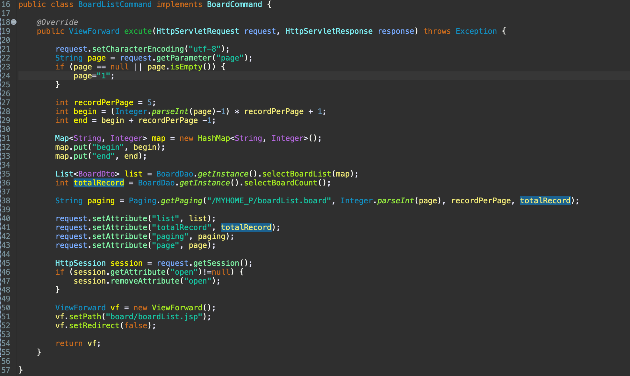Click the HashMap constructor name

pyautogui.click(x=214, y=138)
